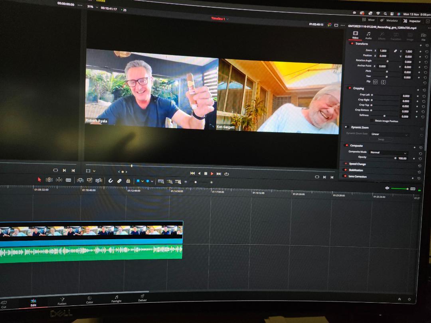Click the timeline zoom-out minus button
The width and height of the screenshot is (431, 323).
point(186,182)
